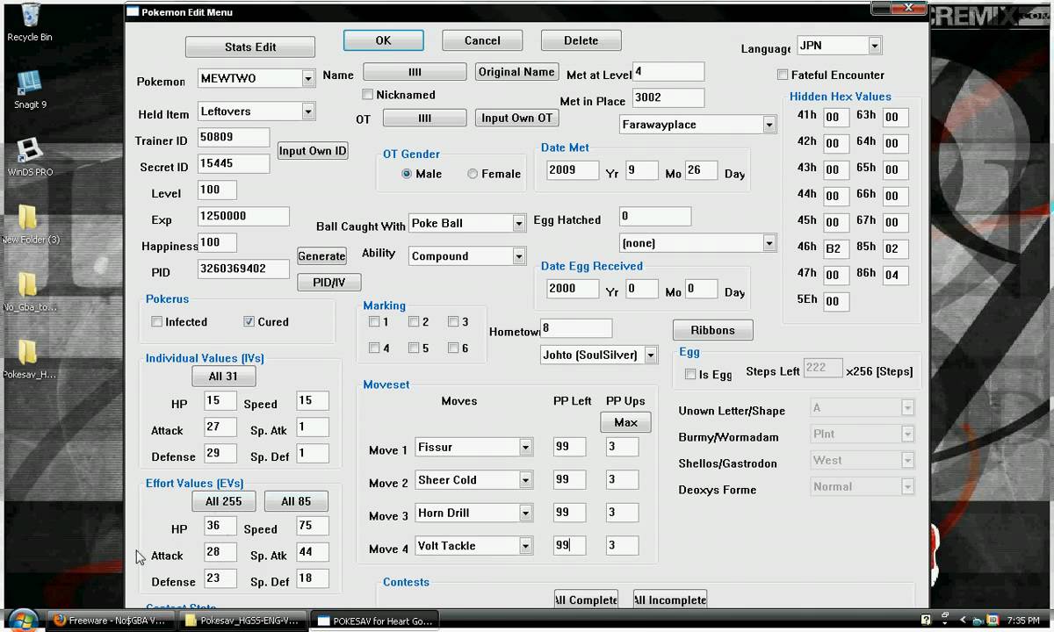Expand the Egg Hatched (none) location dropdown
The image size is (1054, 632).
click(769, 243)
